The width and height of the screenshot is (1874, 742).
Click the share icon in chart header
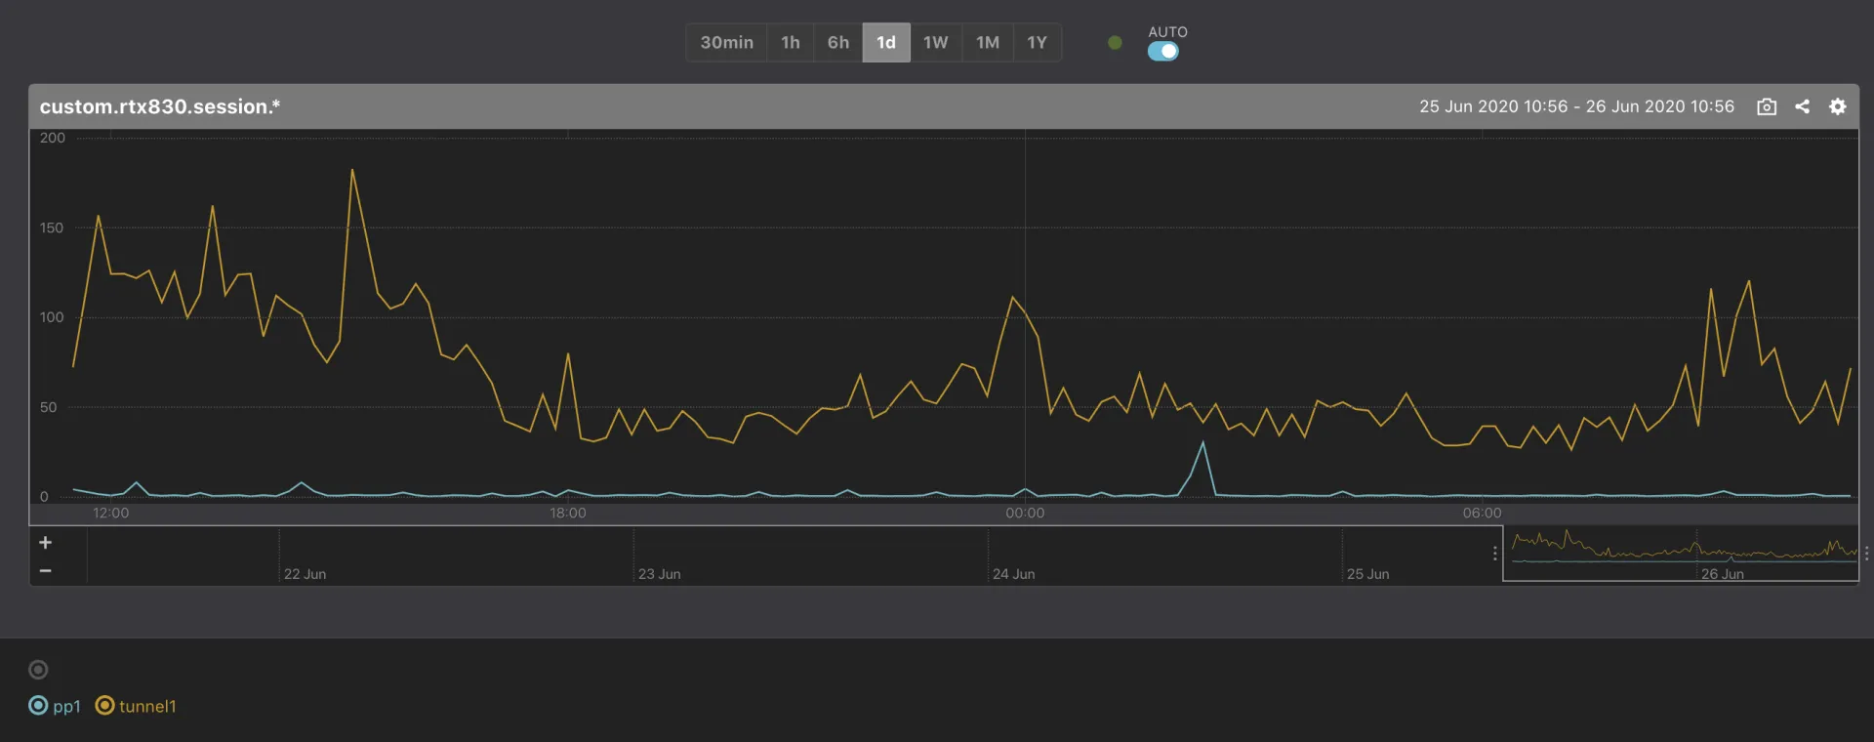1802,106
